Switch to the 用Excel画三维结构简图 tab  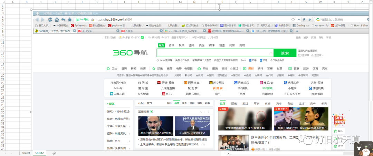[271, 31]
